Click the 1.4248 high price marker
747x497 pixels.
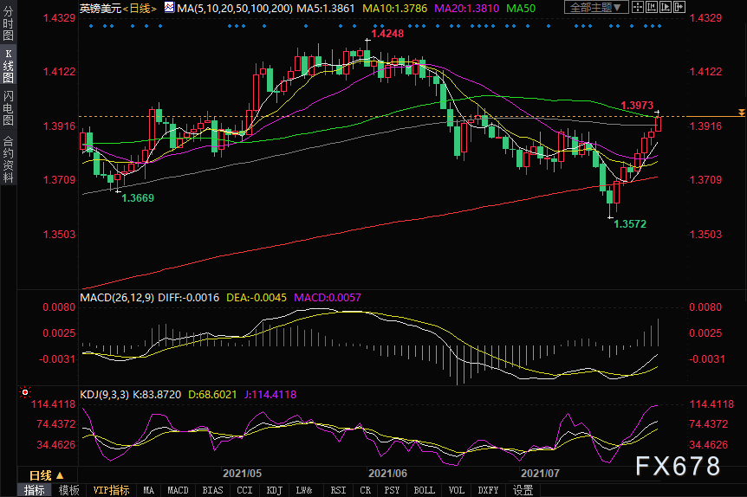tap(387, 34)
